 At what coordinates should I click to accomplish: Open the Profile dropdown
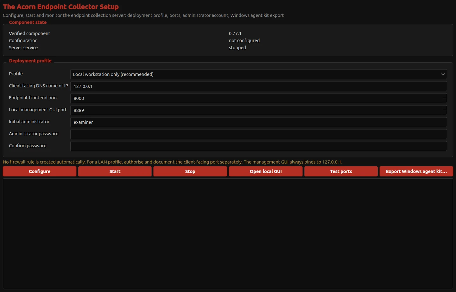pyautogui.click(x=258, y=74)
